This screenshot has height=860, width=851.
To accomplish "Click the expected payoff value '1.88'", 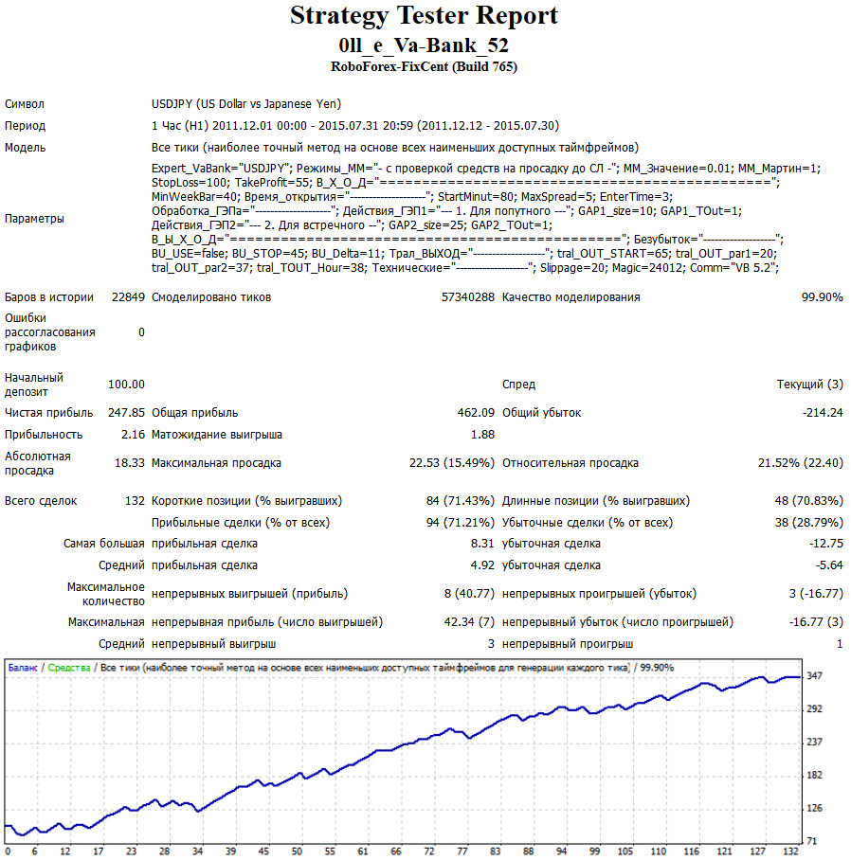I will (x=483, y=435).
